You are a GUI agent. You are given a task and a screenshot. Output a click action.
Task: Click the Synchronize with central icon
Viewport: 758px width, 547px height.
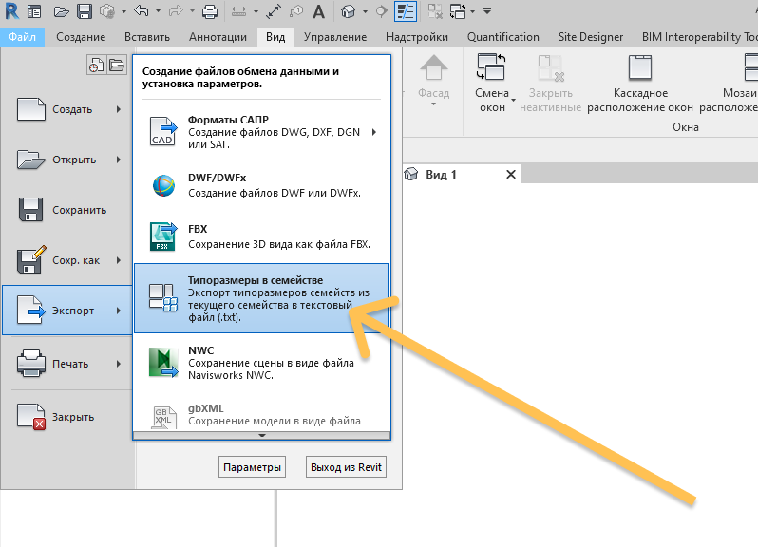click(x=106, y=11)
